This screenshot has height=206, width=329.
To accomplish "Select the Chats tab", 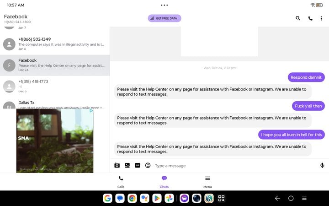I will 164,182.
